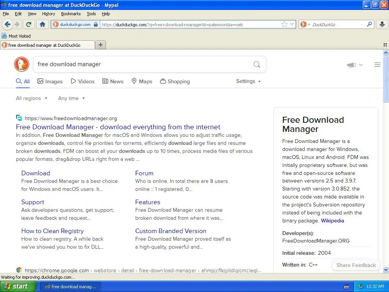Click the Chrome web store result favicon
This screenshot has width=389, height=292.
(x=19, y=270)
